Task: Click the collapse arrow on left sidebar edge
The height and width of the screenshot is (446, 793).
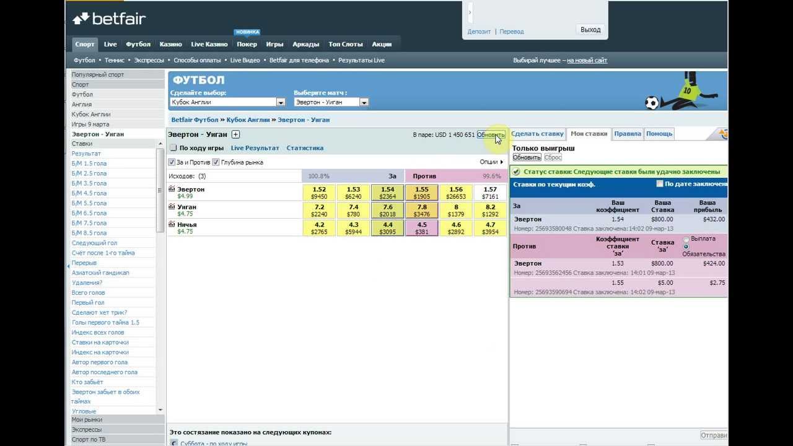Action: [x=69, y=266]
